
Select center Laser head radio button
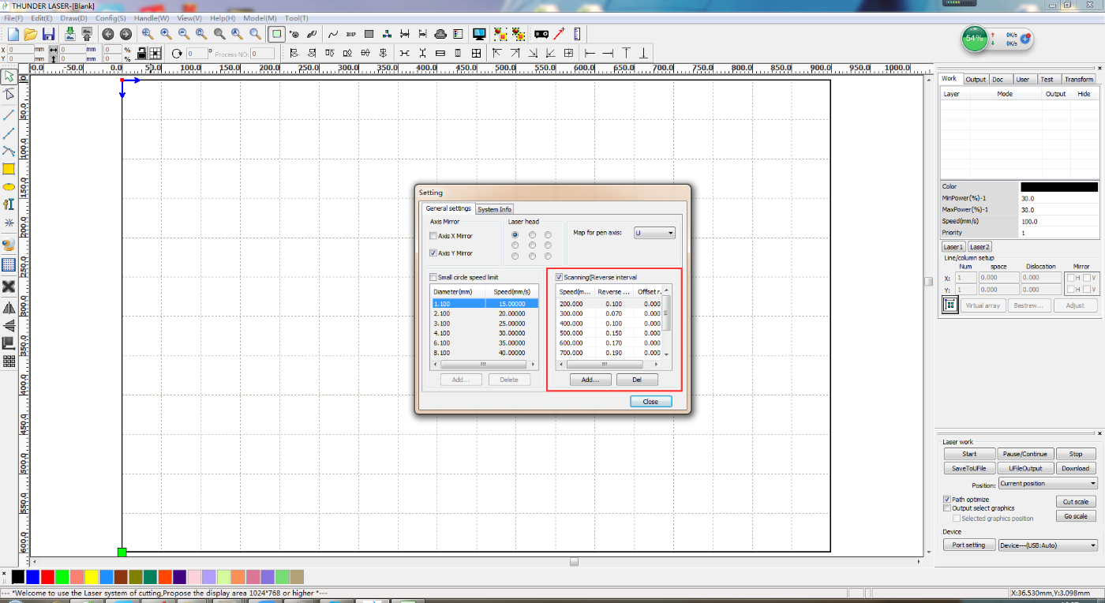coord(532,245)
